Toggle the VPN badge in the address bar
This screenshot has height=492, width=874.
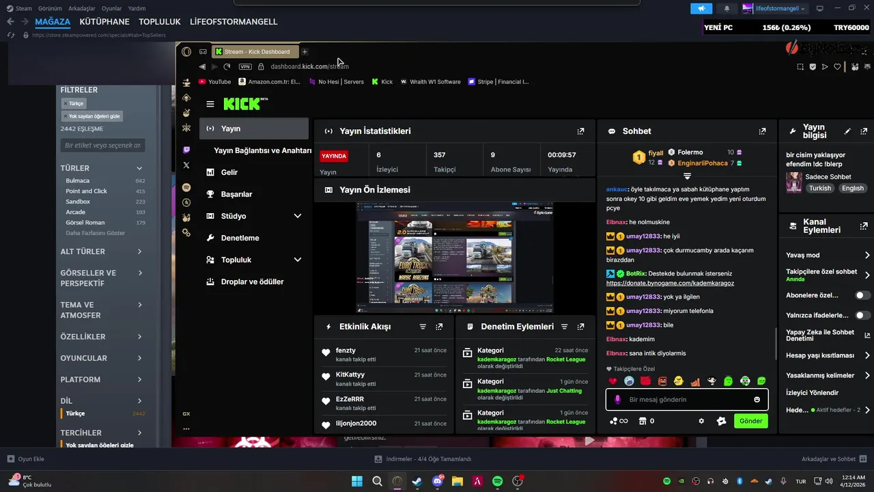pos(245,66)
